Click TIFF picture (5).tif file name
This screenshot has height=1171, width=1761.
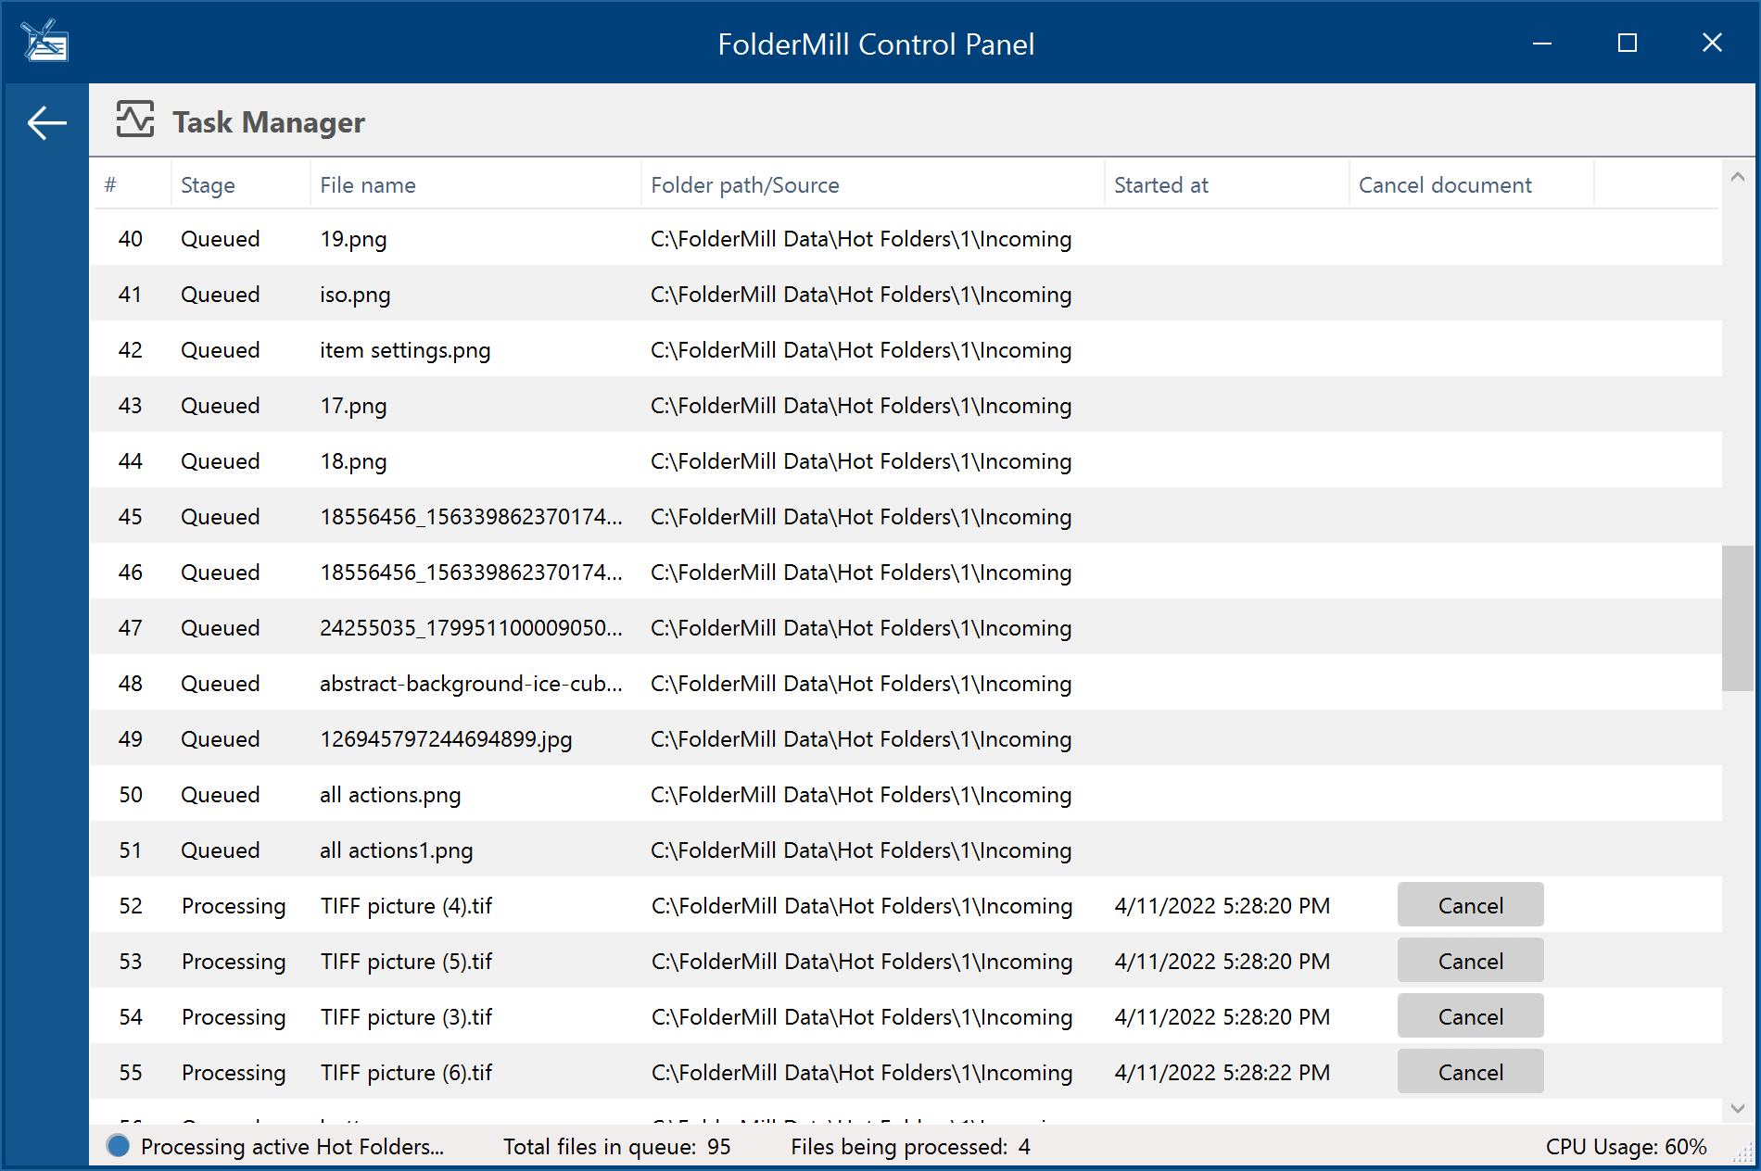coord(406,961)
